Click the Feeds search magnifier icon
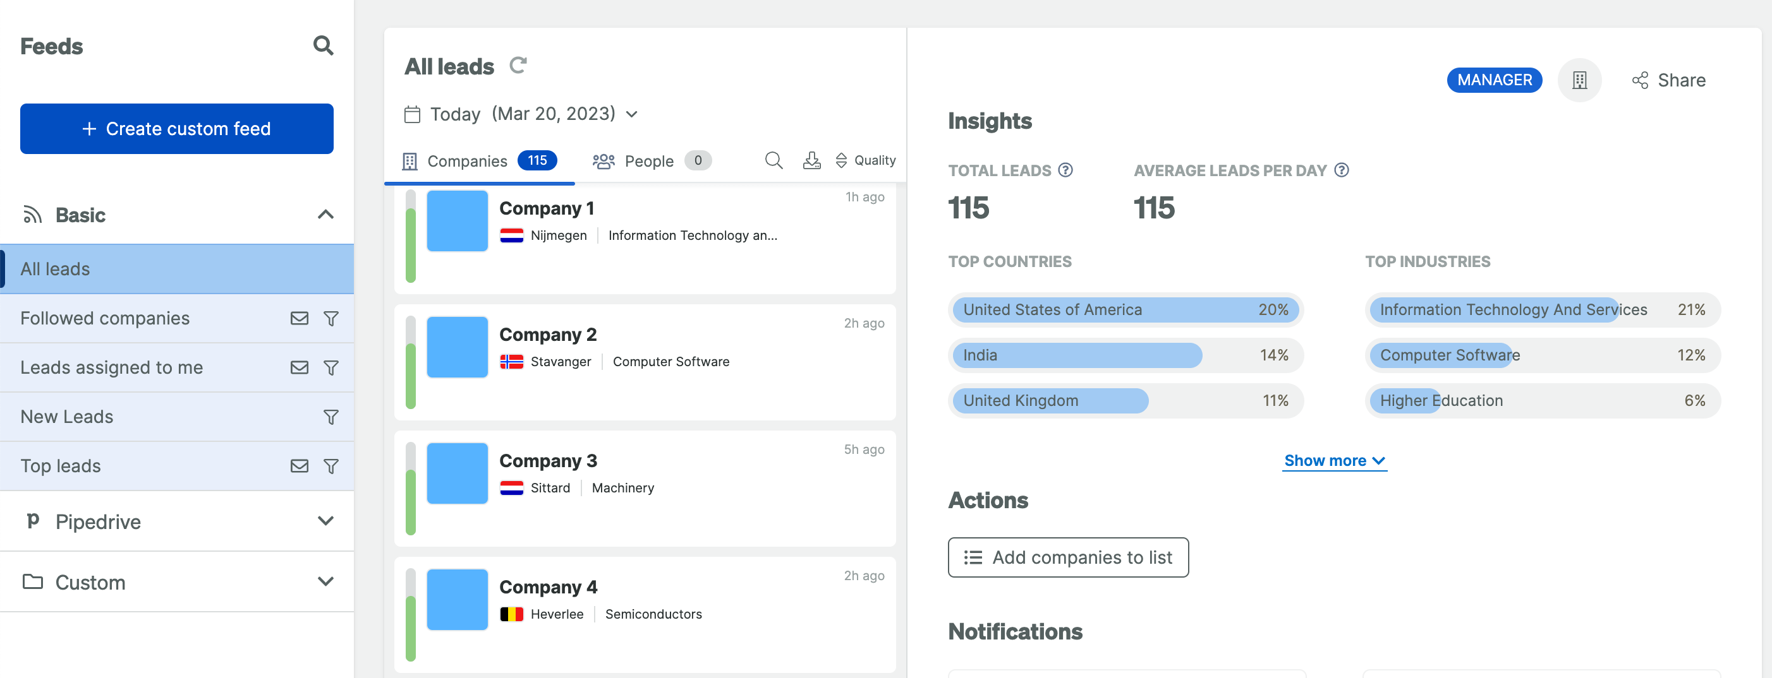The width and height of the screenshot is (1772, 678). 323,46
